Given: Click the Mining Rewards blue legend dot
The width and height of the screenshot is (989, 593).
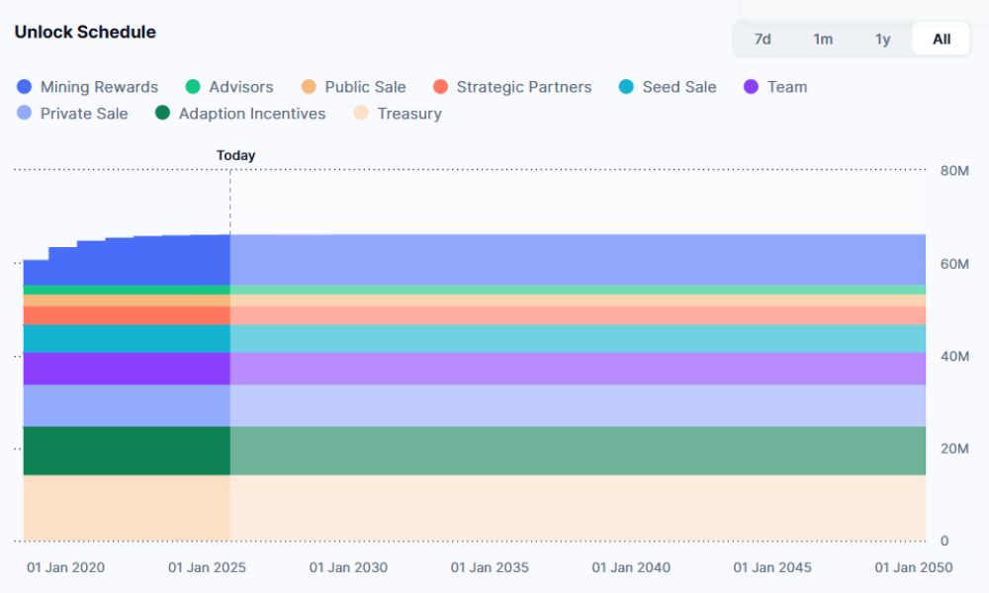Looking at the screenshot, I should [25, 87].
